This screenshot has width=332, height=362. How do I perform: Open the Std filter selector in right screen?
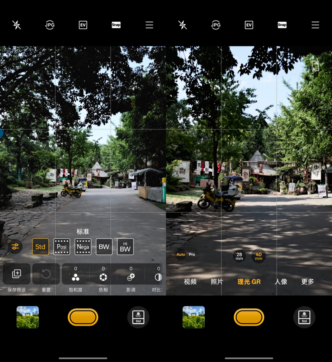(304, 317)
